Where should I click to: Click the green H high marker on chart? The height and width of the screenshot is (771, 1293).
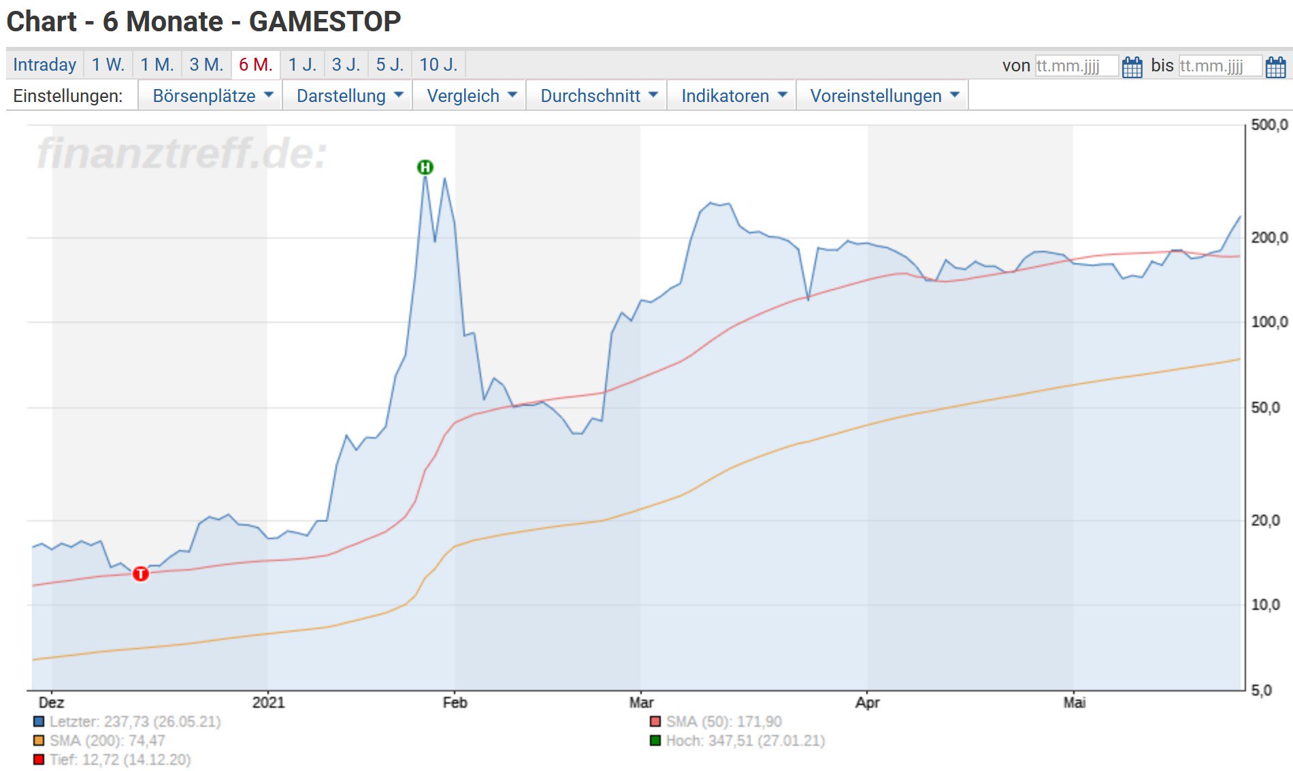click(425, 167)
